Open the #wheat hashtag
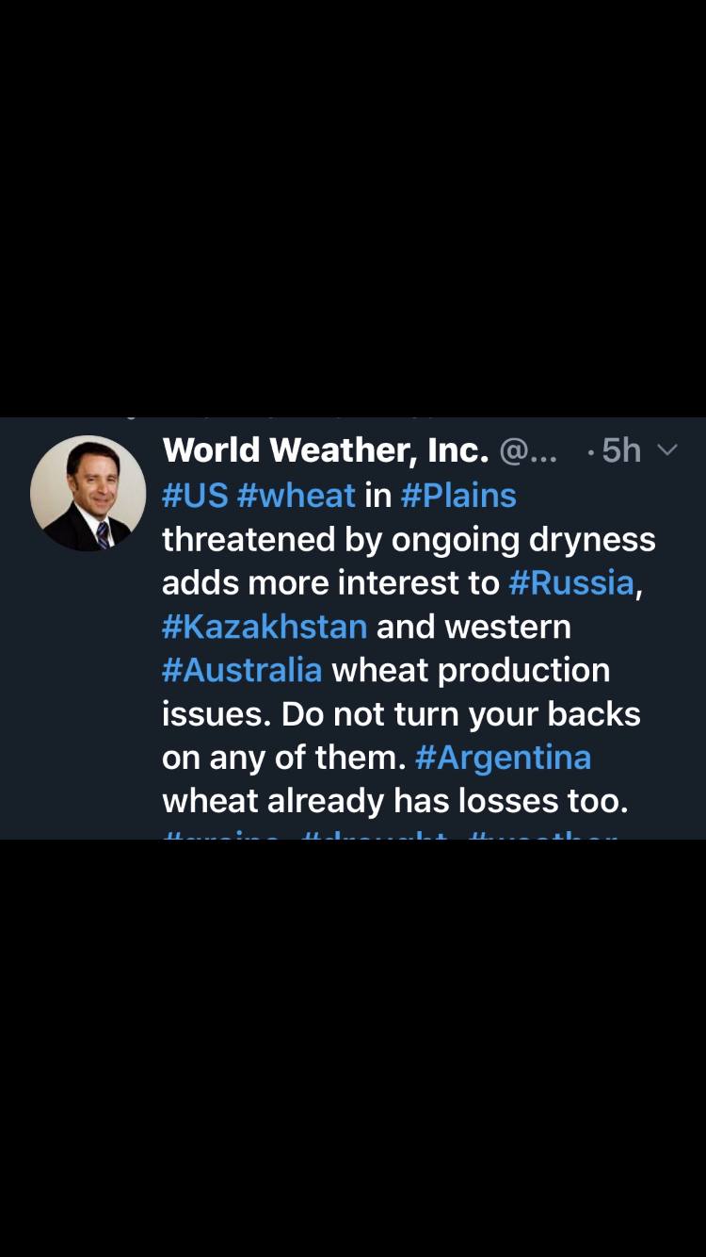Viewport: 706px width, 1257px height. (297, 495)
